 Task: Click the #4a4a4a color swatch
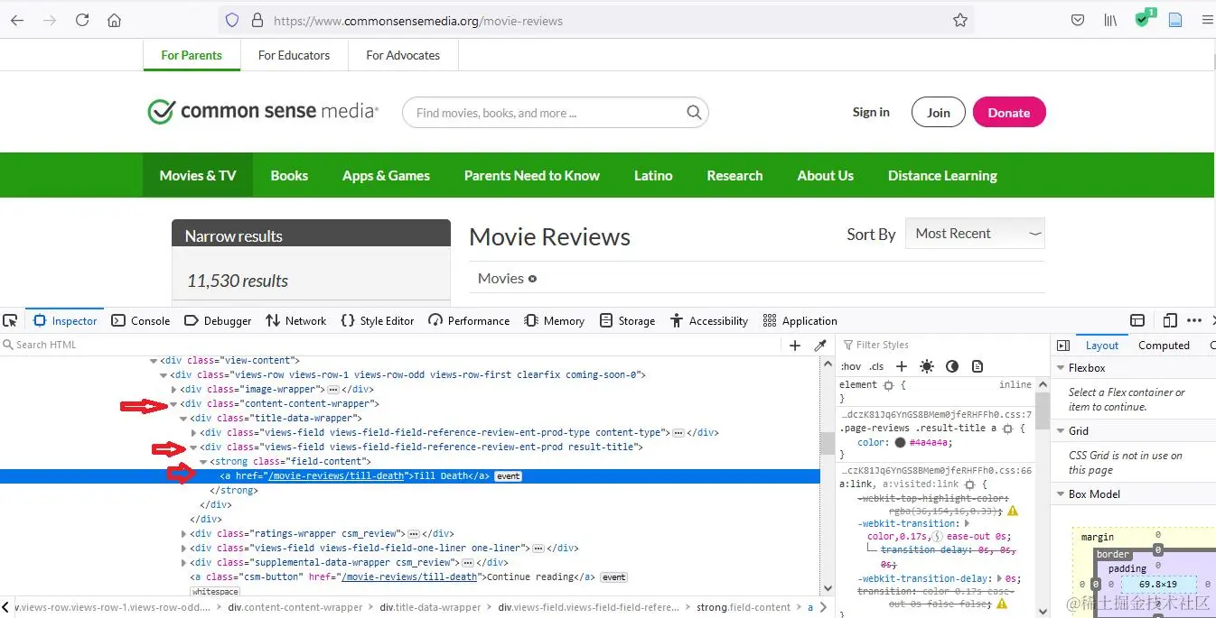point(900,443)
